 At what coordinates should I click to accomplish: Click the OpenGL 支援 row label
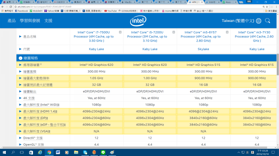(x=33, y=144)
